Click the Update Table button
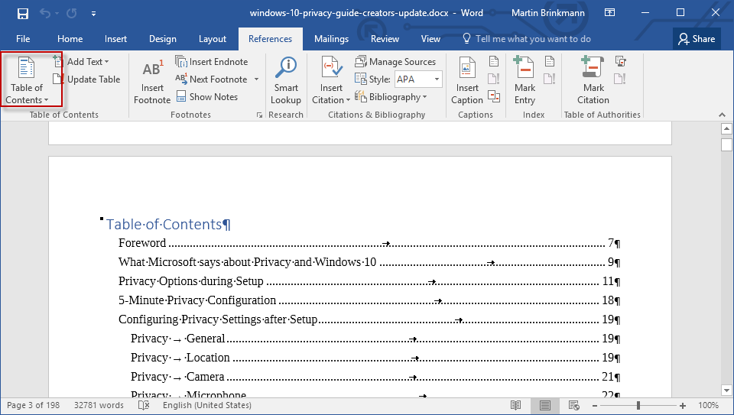This screenshot has width=734, height=415. (86, 79)
